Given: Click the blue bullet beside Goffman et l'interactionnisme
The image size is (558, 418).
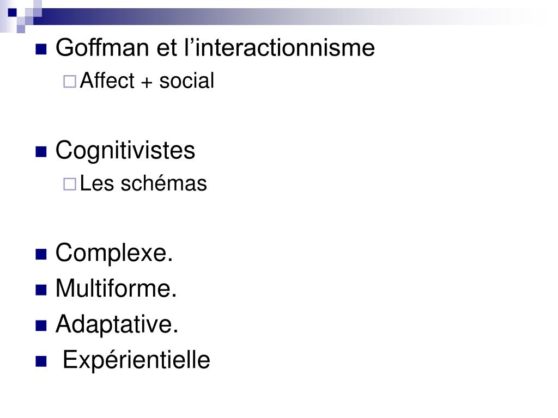Looking at the screenshot, I should click(41, 49).
